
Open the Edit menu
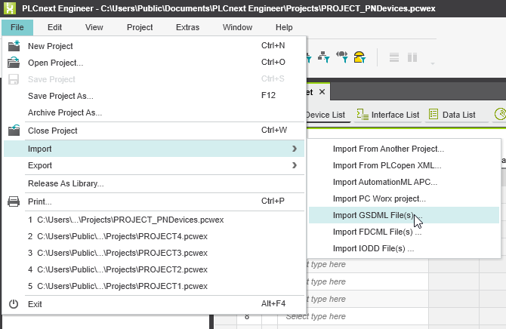[54, 27]
